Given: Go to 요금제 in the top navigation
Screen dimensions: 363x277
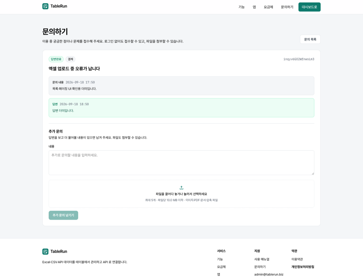Looking at the screenshot, I should pyautogui.click(x=268, y=7).
